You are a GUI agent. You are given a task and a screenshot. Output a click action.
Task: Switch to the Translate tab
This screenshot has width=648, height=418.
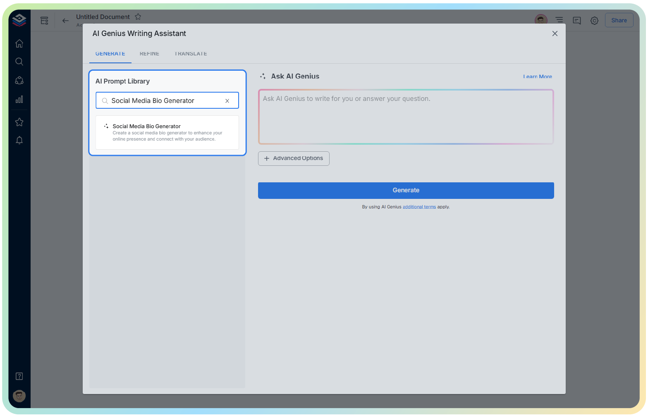[x=191, y=54]
